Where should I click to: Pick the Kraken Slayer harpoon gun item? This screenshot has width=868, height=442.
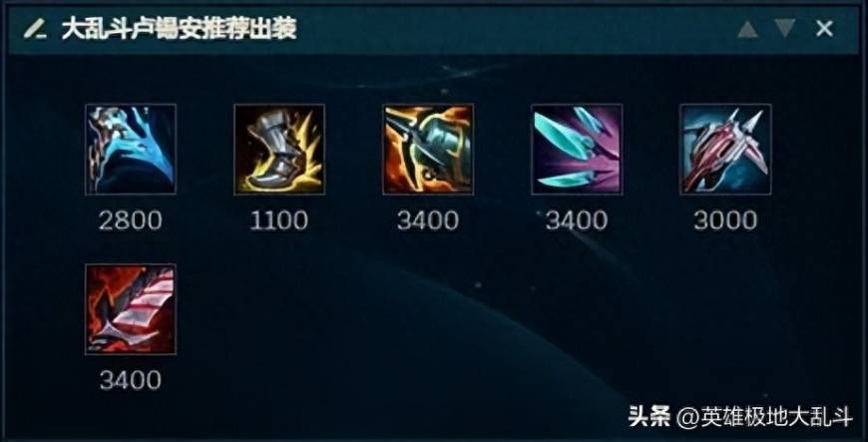[x=428, y=150]
